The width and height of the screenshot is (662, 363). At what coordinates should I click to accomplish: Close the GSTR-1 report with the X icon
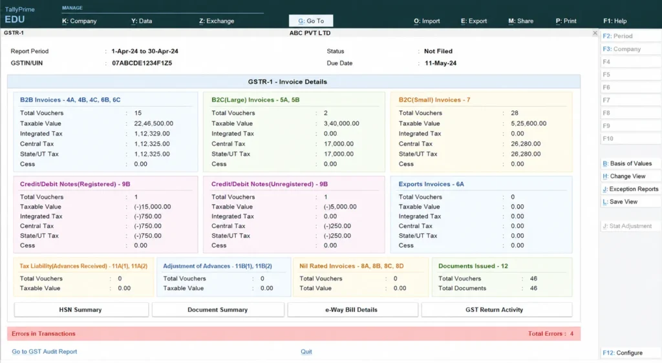tap(595, 33)
